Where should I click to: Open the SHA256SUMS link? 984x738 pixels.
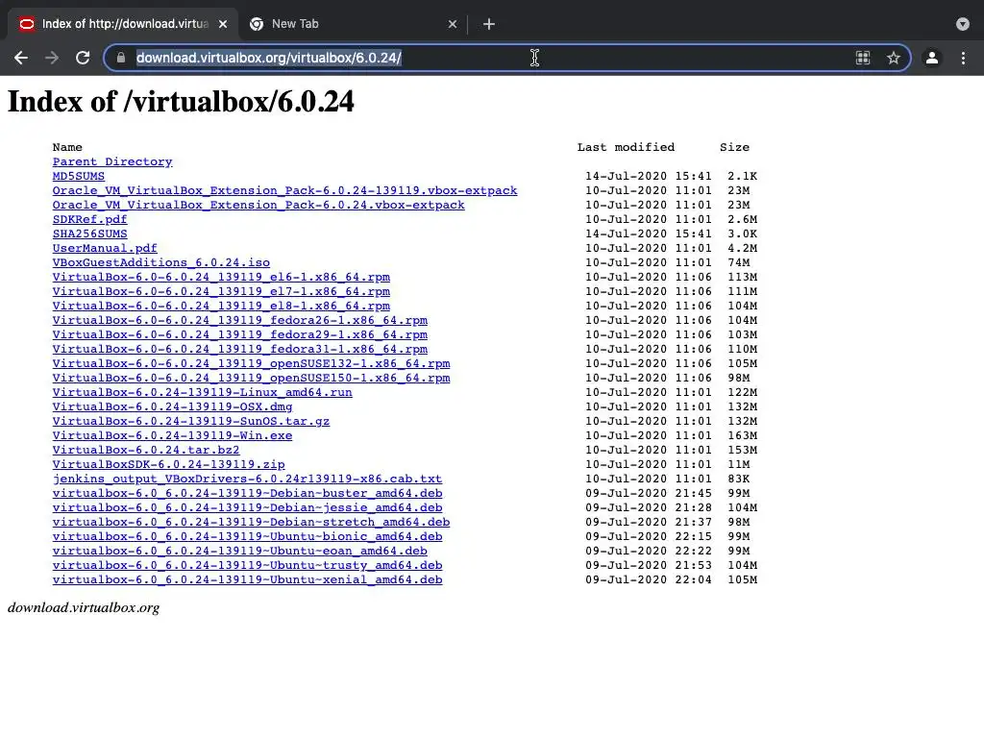coord(89,234)
